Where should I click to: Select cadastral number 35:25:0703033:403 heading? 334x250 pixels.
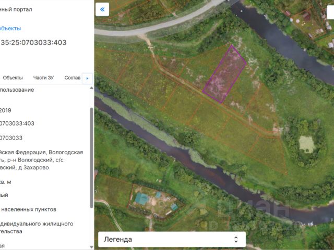coord(33,43)
